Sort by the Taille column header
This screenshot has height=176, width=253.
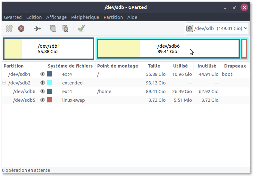tap(154, 66)
